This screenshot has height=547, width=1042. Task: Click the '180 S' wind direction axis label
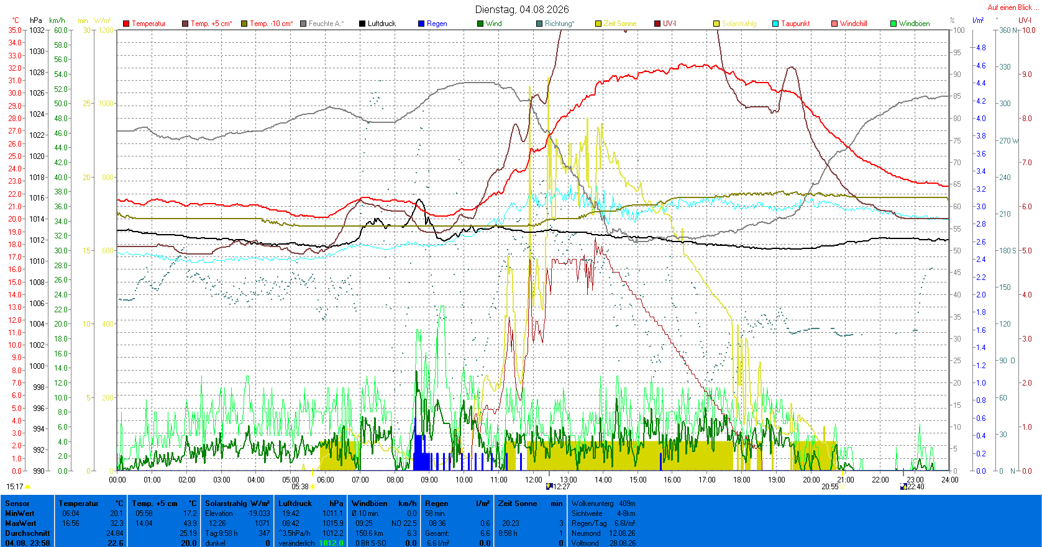(x=1007, y=250)
